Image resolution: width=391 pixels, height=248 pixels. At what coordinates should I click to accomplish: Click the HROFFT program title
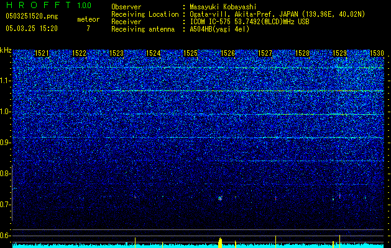(x=39, y=5)
